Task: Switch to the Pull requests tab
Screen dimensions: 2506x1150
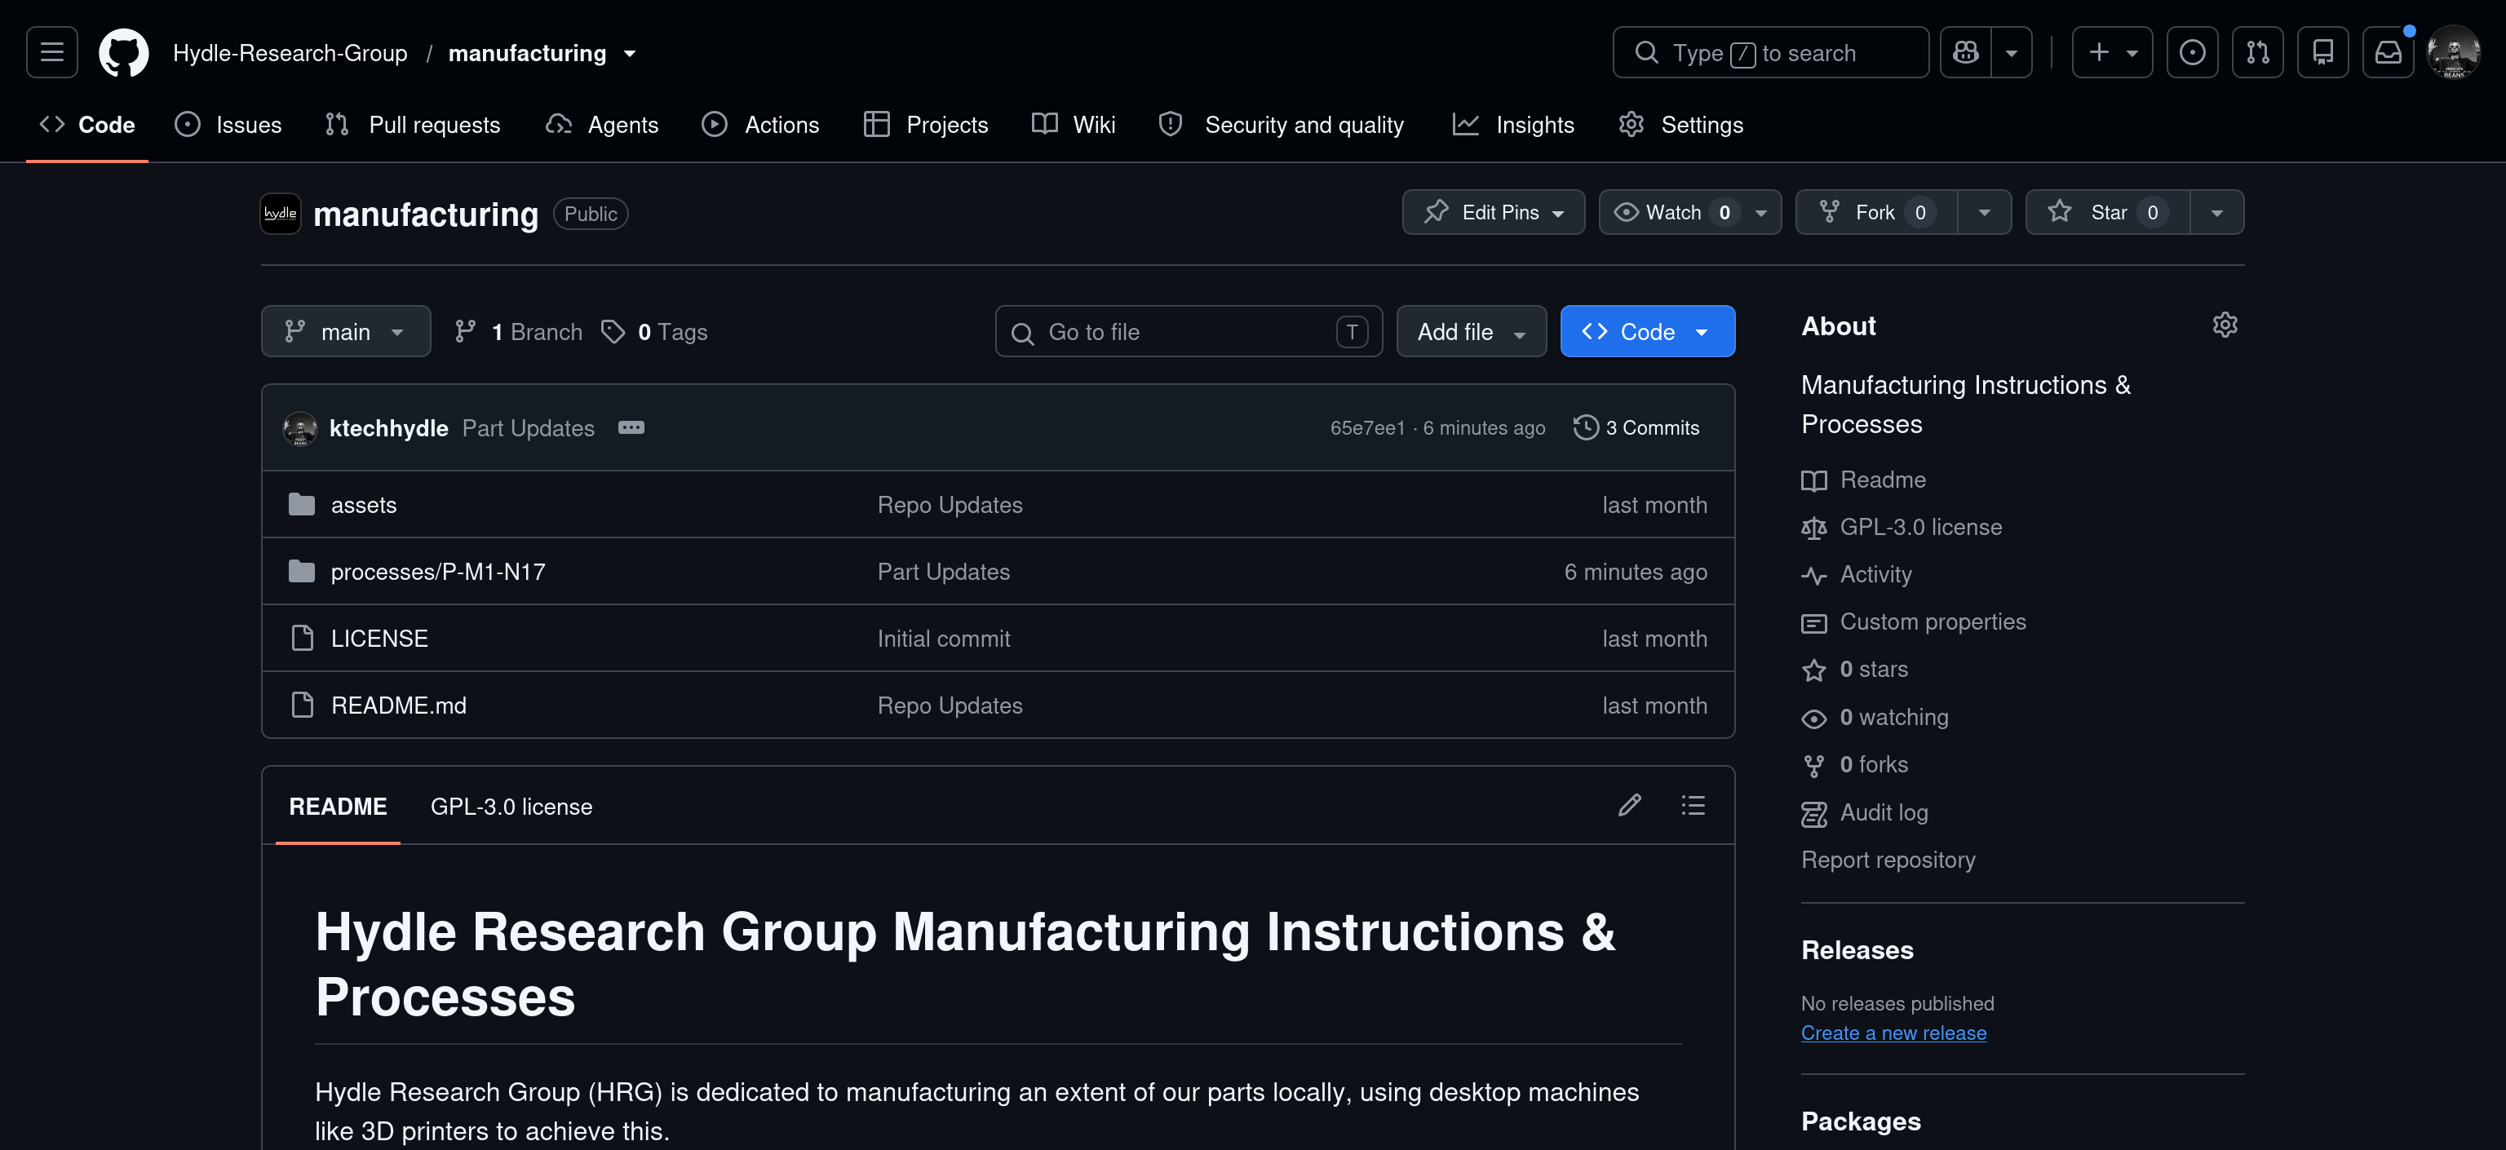Action: (x=413, y=125)
